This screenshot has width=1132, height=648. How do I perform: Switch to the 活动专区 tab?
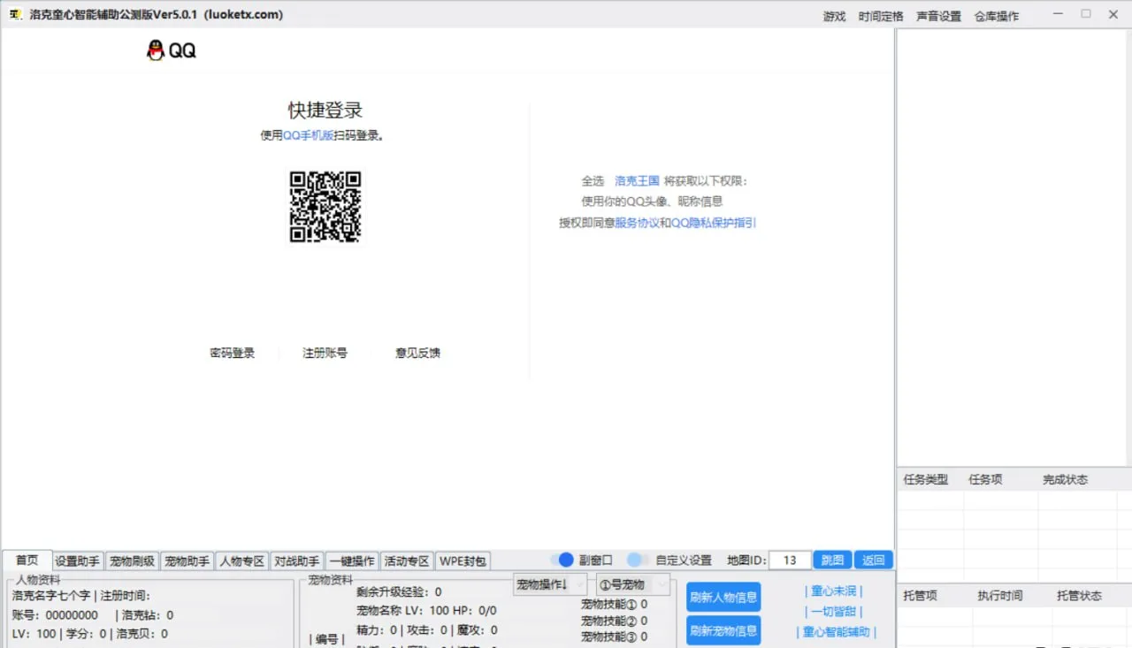tap(407, 560)
